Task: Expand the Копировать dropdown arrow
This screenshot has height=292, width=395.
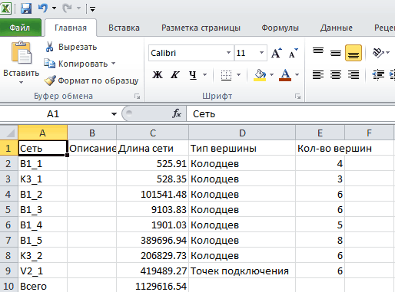Action: coord(113,64)
